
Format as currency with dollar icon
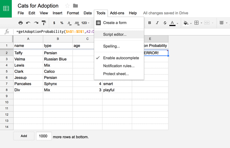pos(54,23)
